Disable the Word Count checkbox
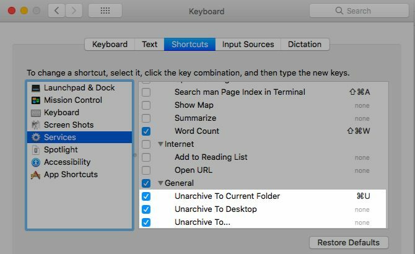The height and width of the screenshot is (254, 415). pos(146,131)
